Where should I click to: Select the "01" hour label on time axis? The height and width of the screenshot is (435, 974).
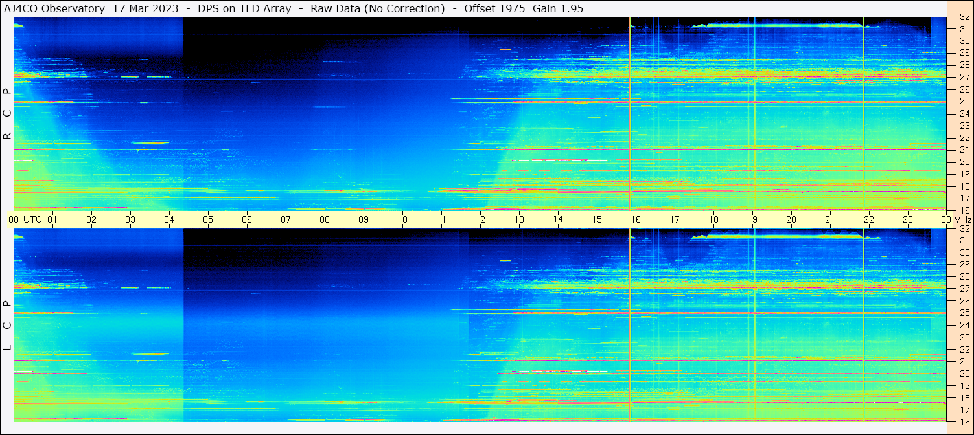click(52, 219)
